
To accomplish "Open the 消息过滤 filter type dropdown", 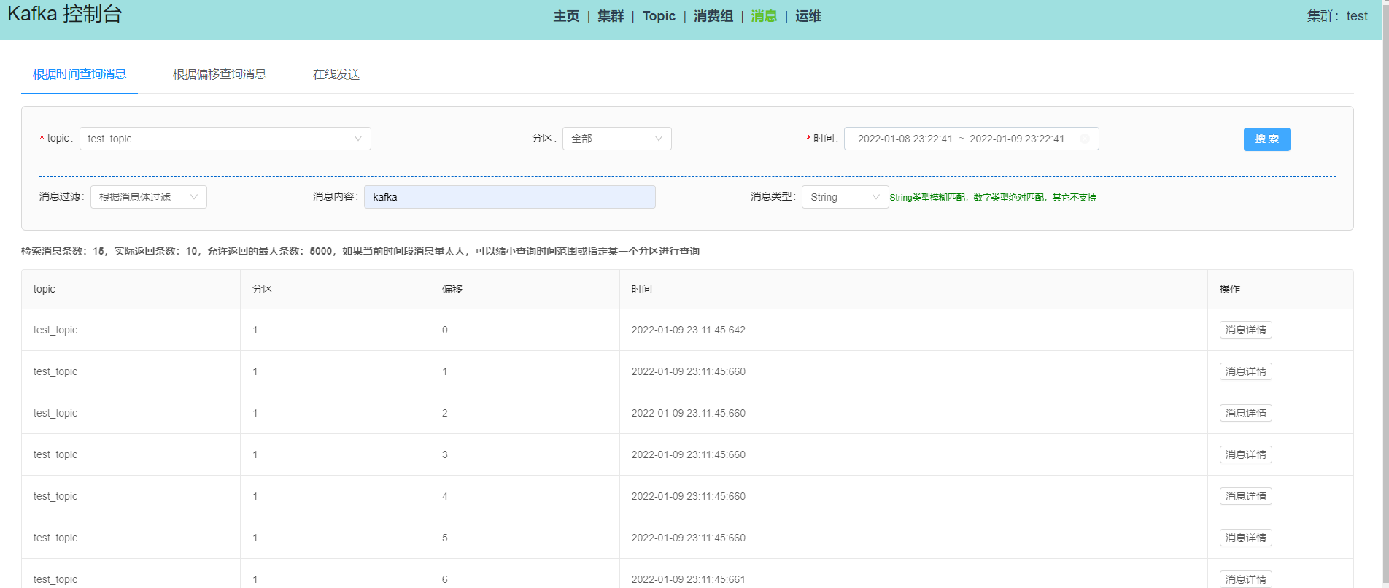I will click(x=148, y=197).
